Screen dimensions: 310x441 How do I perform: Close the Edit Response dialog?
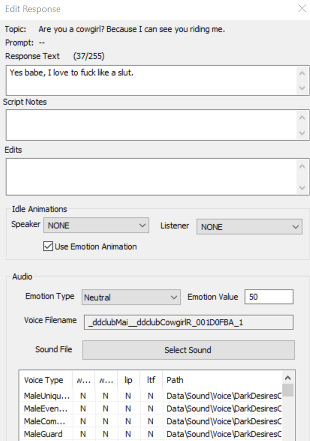tap(302, 8)
